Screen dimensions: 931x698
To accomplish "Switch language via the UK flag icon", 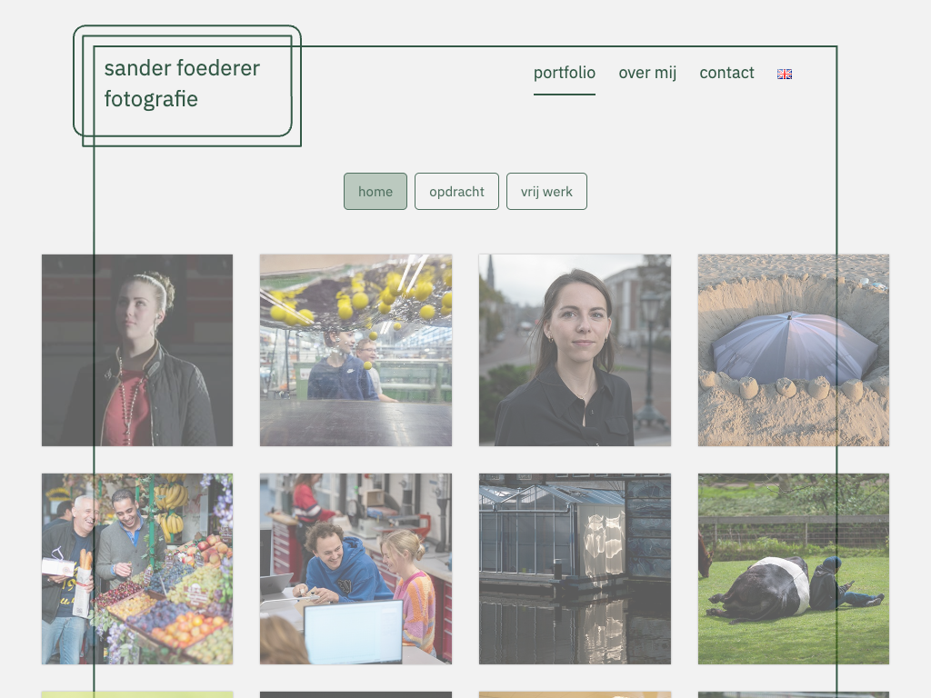I will pyautogui.click(x=785, y=74).
